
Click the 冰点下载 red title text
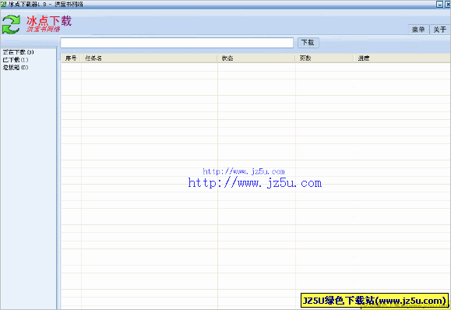49,21
